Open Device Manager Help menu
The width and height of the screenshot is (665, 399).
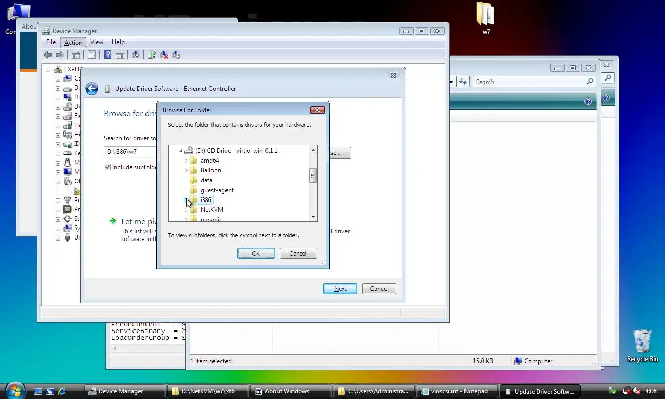pos(118,42)
